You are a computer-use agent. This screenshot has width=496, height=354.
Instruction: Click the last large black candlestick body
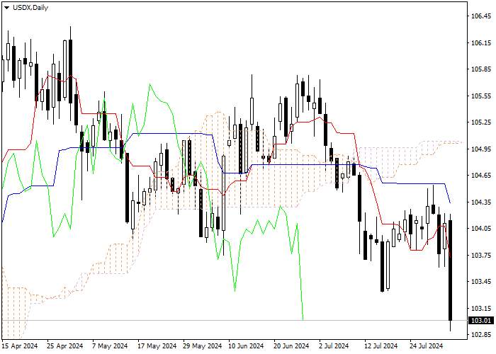click(x=450, y=270)
